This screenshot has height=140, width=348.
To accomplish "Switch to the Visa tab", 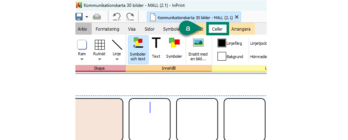I will [x=132, y=29].
